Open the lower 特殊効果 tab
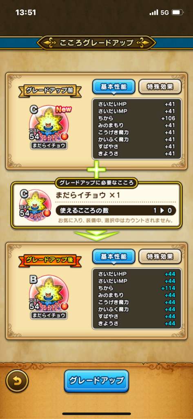The width and height of the screenshot is (193, 419). pos(160,257)
